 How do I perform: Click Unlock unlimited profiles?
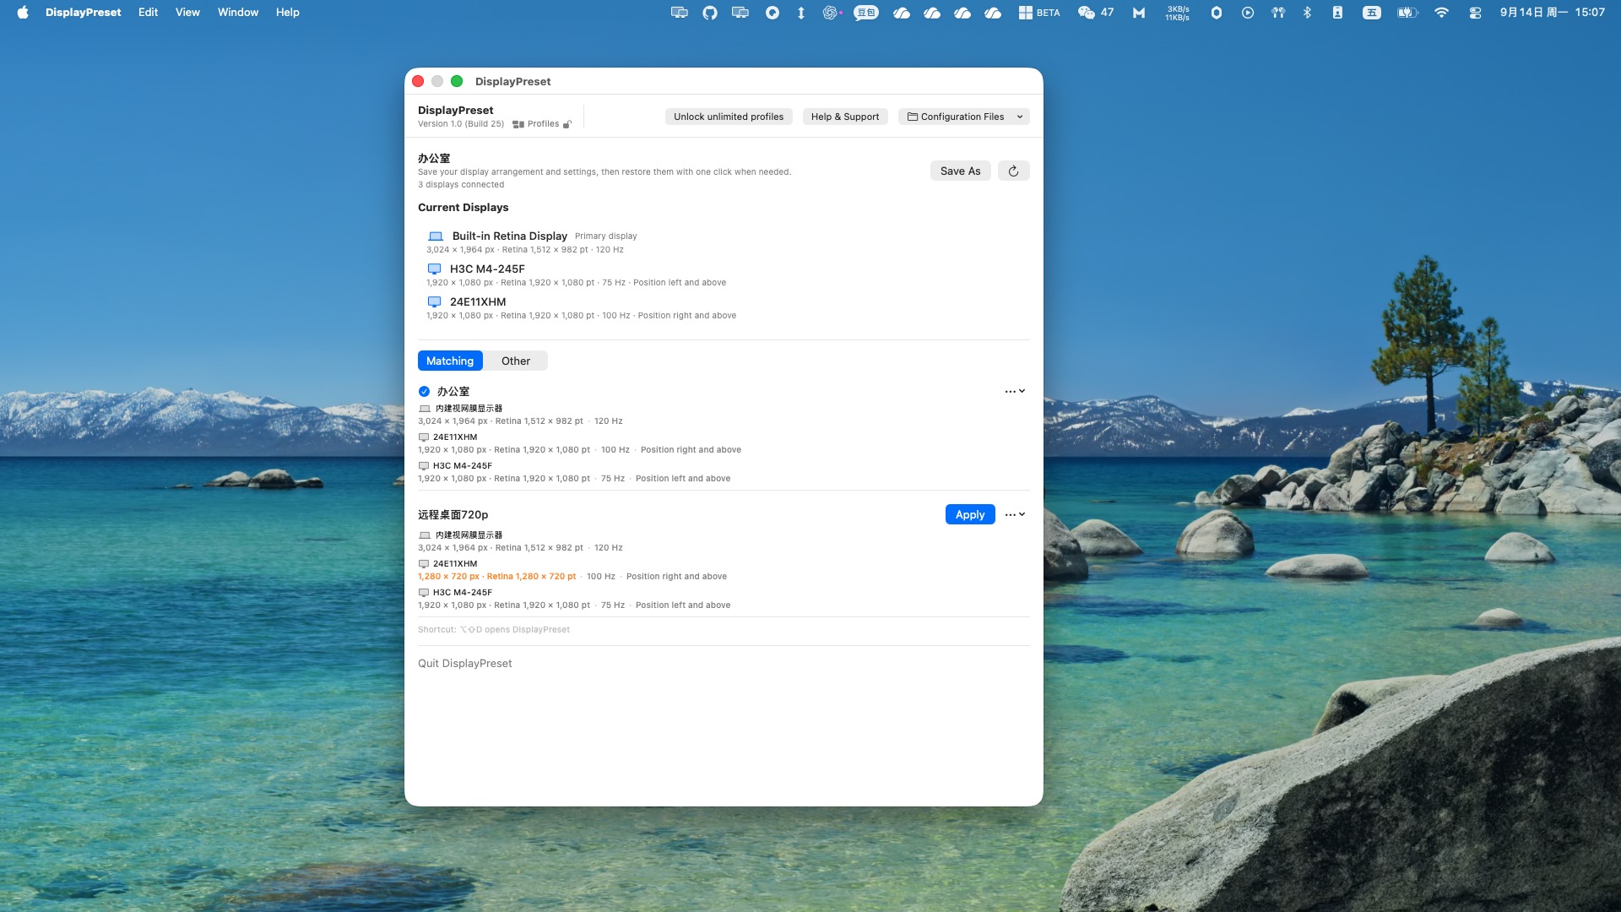(729, 117)
